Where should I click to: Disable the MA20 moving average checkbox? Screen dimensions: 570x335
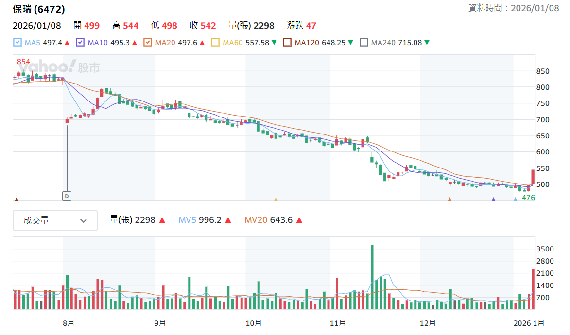click(x=148, y=43)
